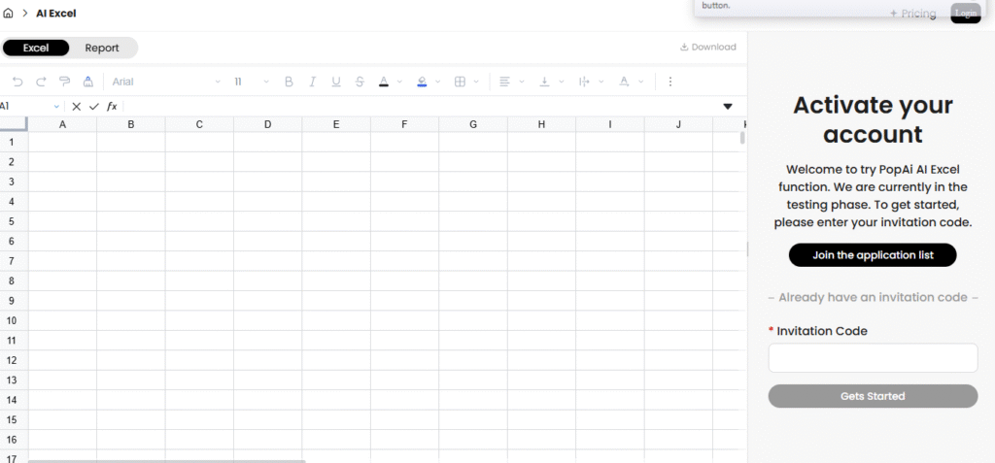Screen dimensions: 995x463
Task: Click the text color swatch
Action: [x=385, y=82]
